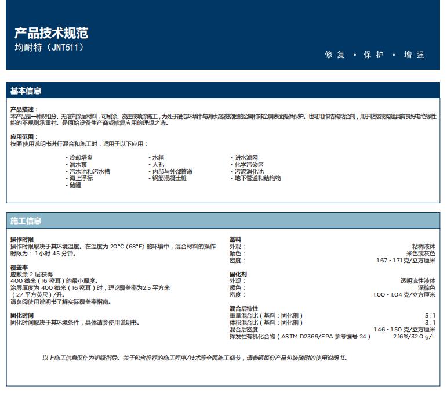Select the list item 储罐
Image resolution: width=447 pixels, height=393 pixels.
coord(75,185)
